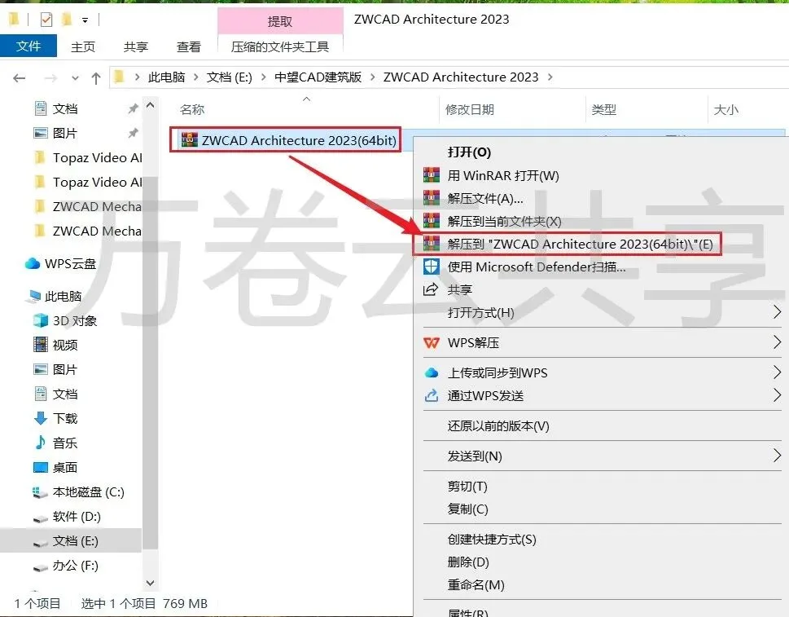Open 3D 对象 in navigation pane
This screenshot has width=789, height=617.
[x=74, y=320]
